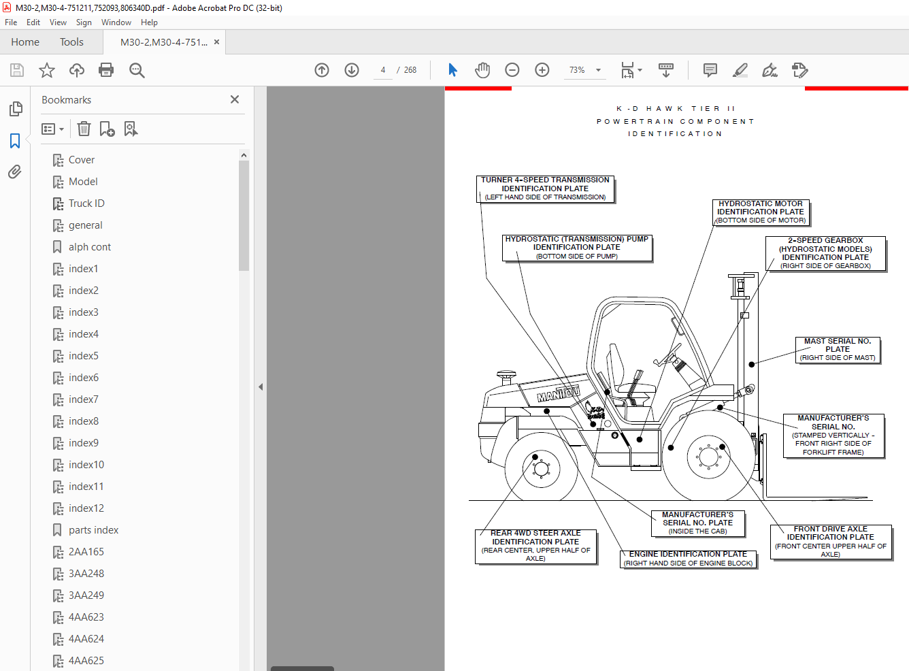Select the Hand pan tool
This screenshot has height=671, width=909.
[482, 70]
